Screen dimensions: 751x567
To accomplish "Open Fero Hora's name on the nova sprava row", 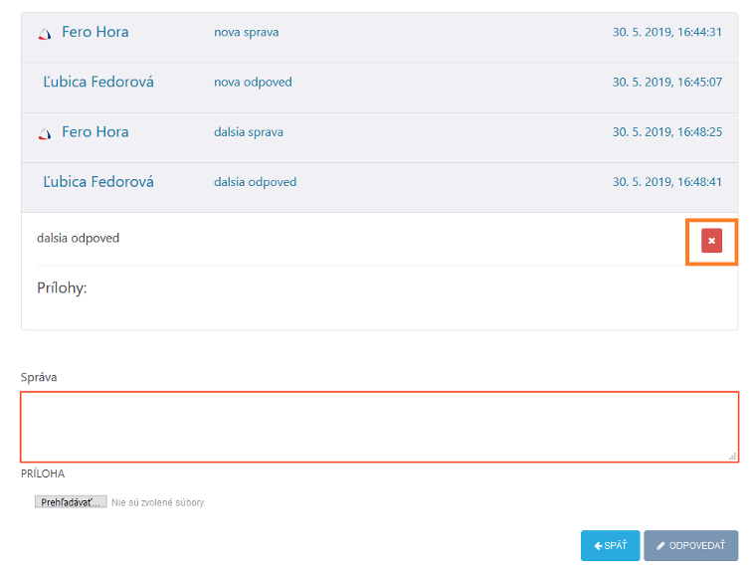I will click(x=94, y=32).
